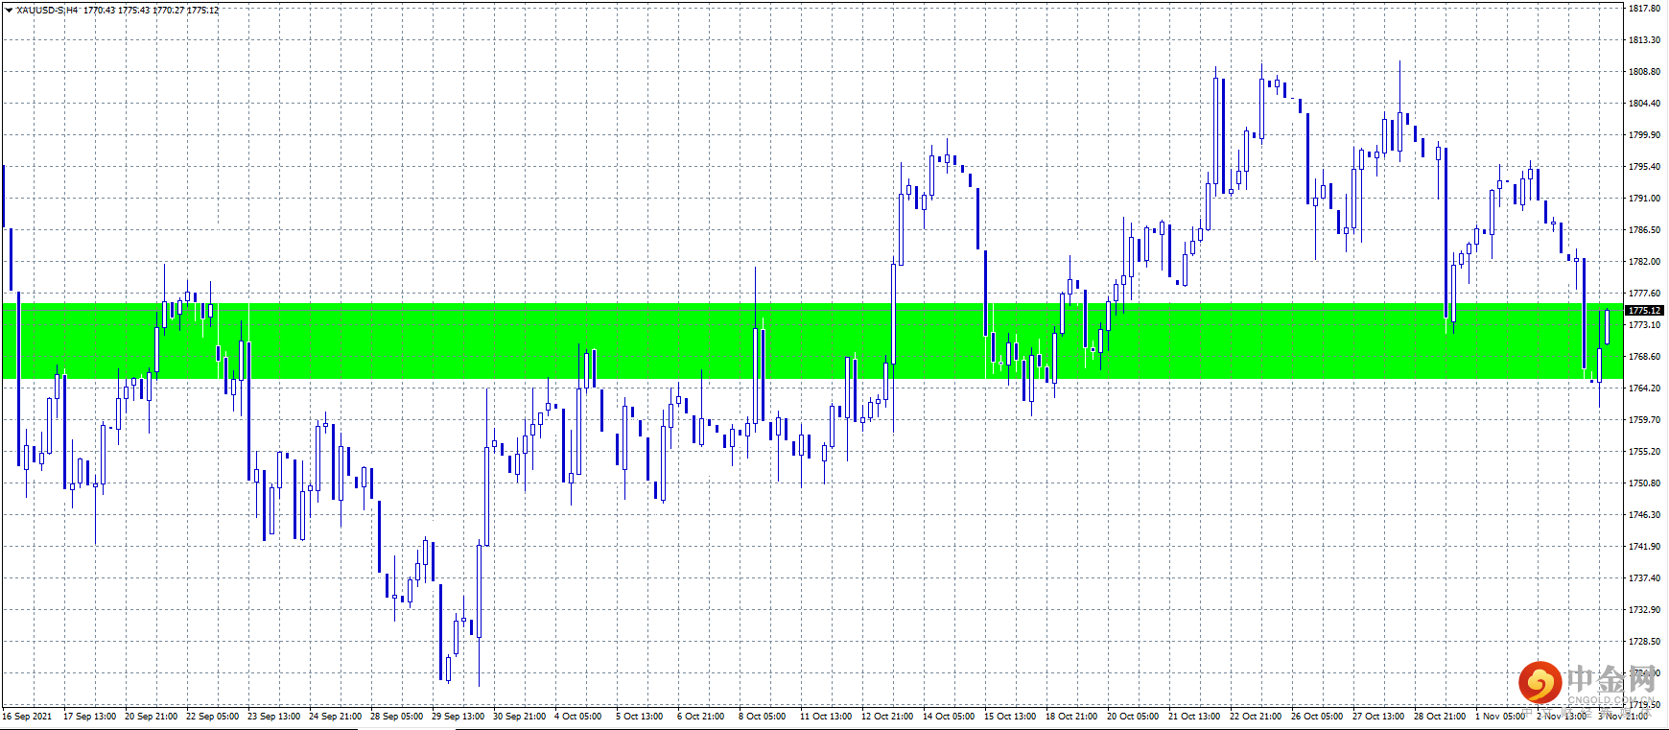
Task: Click the 28 Sep 05:00 time label
Action: (x=396, y=717)
